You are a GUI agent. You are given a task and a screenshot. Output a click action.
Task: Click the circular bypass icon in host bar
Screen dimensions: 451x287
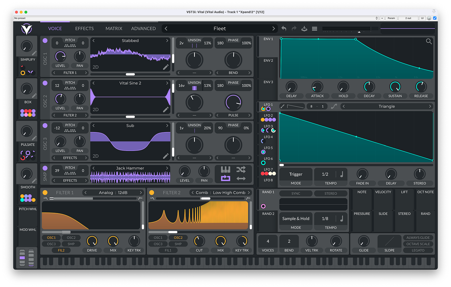tap(429, 18)
